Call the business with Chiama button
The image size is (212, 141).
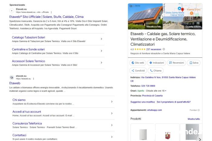click(156, 70)
